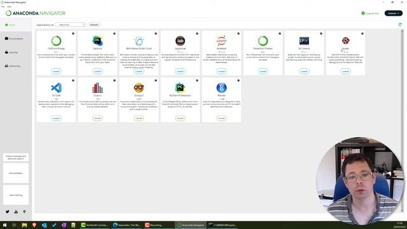Click the Upgrade Now link
The width and height of the screenshot is (407, 229).
pyautogui.click(x=370, y=13)
